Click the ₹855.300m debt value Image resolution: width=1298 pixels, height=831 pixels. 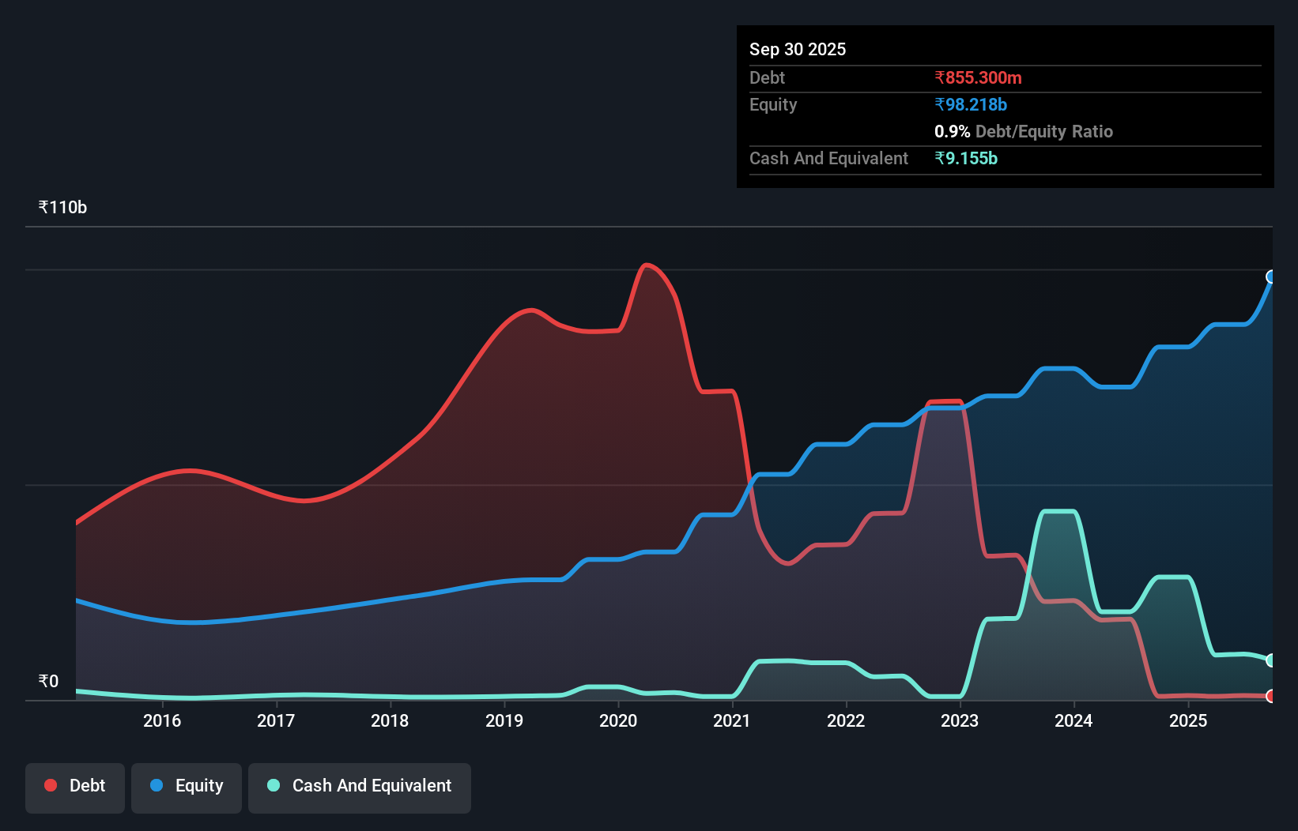(x=978, y=78)
